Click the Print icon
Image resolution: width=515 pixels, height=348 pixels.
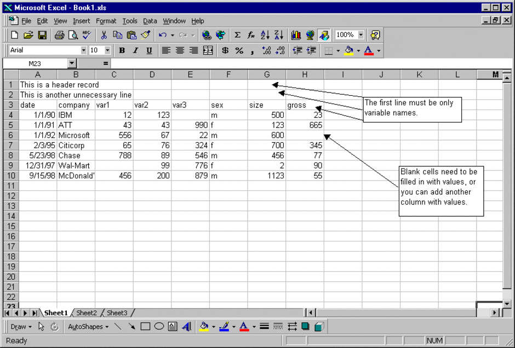tap(59, 35)
